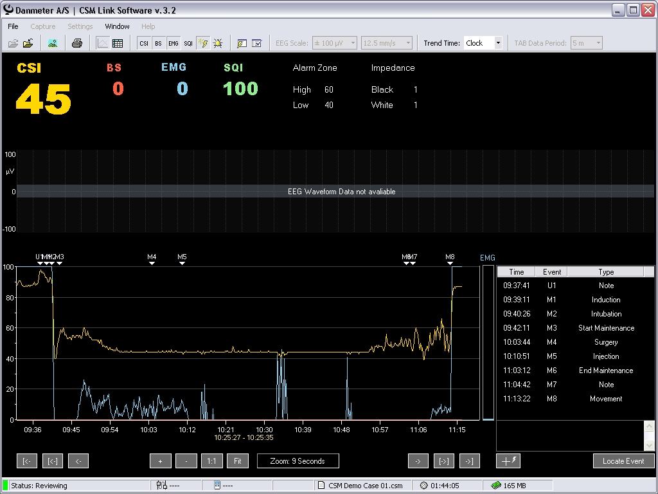This screenshot has width=658, height=494.
Task: Click the alarm light bulb icon
Action: [218, 43]
